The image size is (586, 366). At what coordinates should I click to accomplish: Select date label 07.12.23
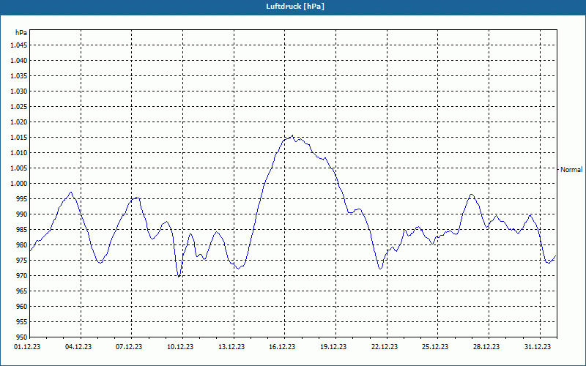point(129,347)
